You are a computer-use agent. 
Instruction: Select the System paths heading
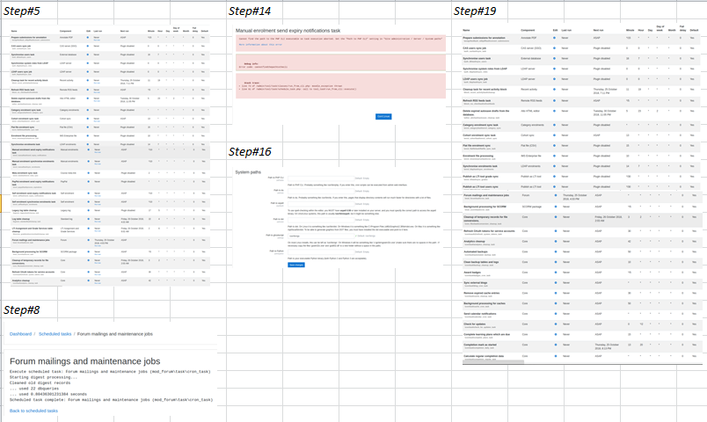(248, 172)
